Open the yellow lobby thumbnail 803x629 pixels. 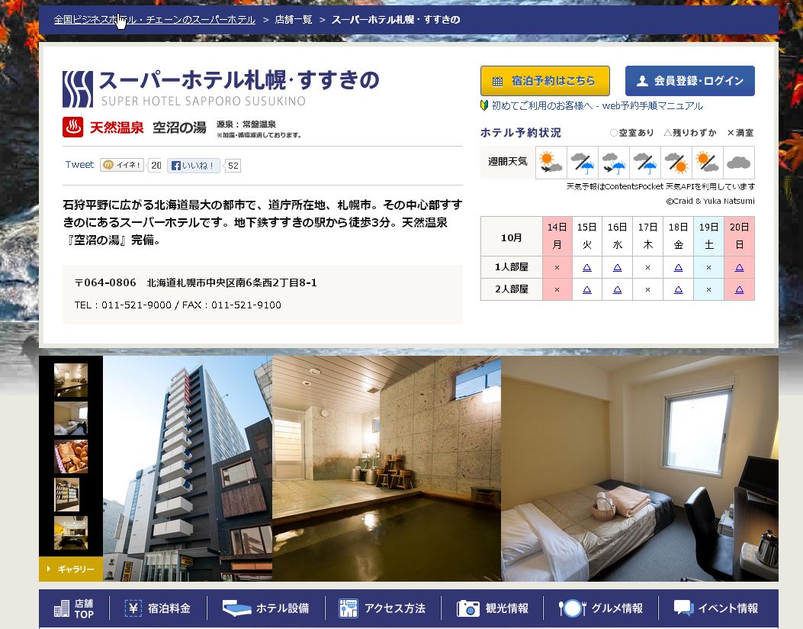point(71,533)
